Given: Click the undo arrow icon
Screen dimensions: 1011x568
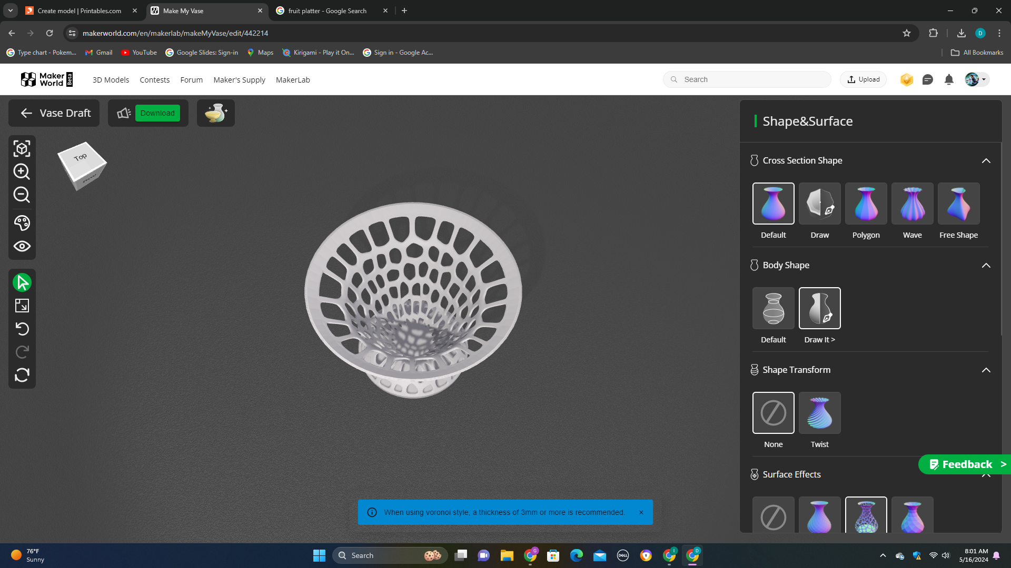Looking at the screenshot, I should pos(22,329).
